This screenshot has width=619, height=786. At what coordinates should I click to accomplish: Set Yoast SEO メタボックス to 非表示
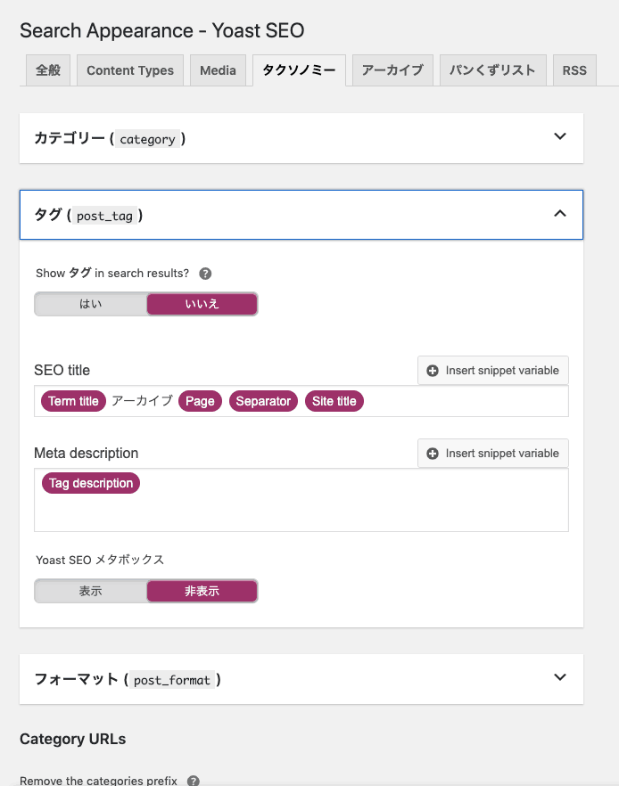coord(202,591)
